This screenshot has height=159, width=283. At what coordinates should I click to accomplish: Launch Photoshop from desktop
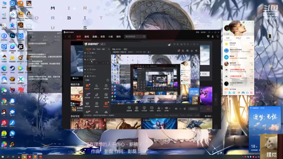[12, 37]
